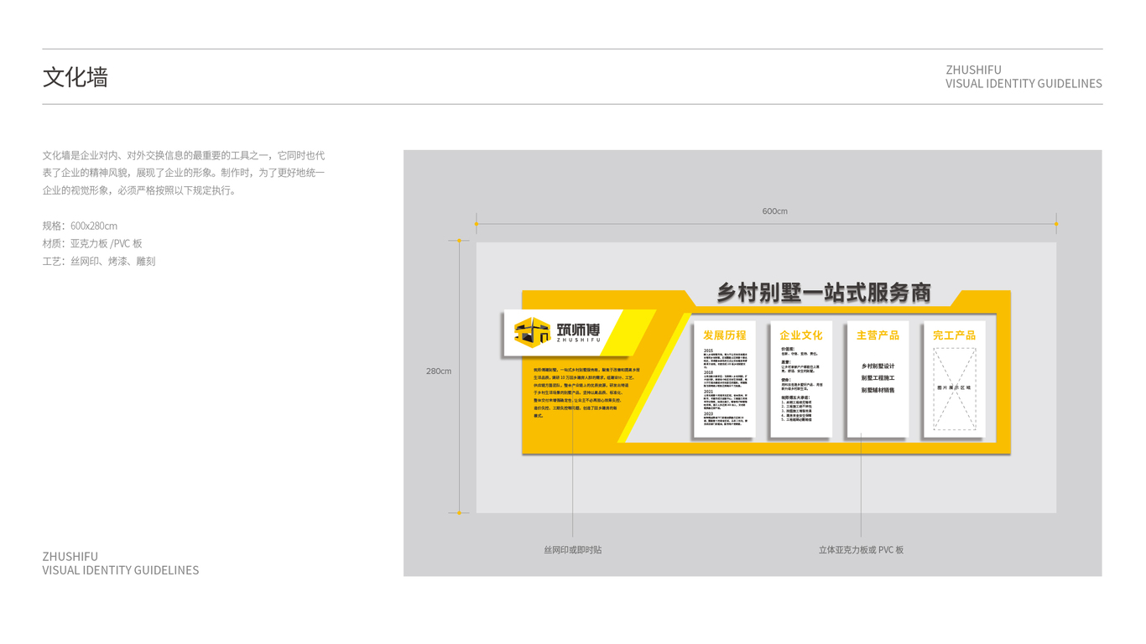Click the headline 乡村别墅一站式服务商

tap(824, 293)
